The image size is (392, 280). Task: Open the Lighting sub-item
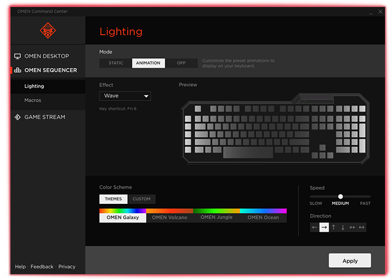48,86
